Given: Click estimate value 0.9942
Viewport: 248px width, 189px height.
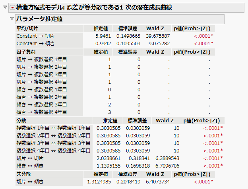Looking at the screenshot, I should (103, 44).
